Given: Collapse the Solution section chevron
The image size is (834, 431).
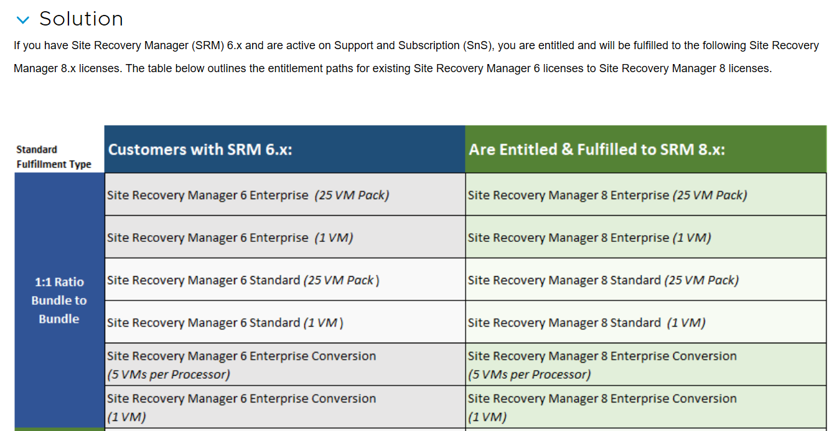Looking at the screenshot, I should pyautogui.click(x=23, y=20).
